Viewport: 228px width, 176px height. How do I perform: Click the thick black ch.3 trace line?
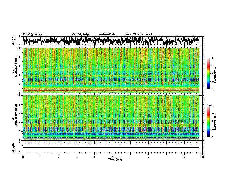[x=111, y=147]
